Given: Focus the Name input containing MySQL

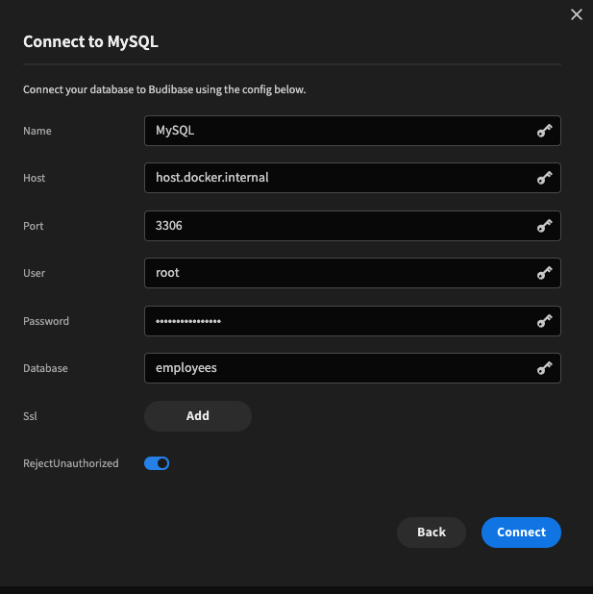Looking at the screenshot, I should point(353,131).
